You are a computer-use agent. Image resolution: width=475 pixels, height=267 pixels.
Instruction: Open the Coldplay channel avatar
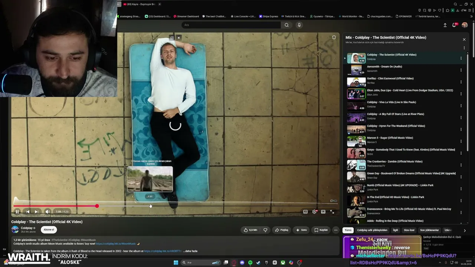click(x=15, y=230)
